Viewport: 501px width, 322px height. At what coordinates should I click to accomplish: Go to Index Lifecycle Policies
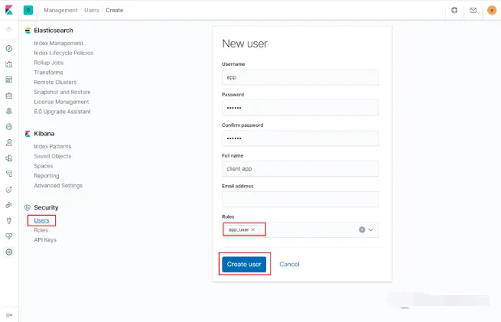(63, 53)
